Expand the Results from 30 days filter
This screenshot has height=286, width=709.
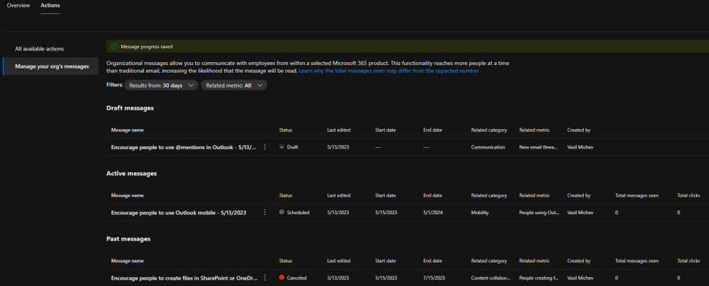[x=161, y=85]
